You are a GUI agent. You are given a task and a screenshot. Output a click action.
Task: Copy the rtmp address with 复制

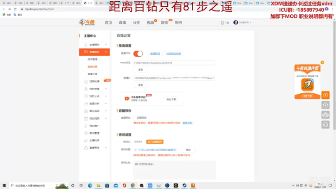point(141,70)
